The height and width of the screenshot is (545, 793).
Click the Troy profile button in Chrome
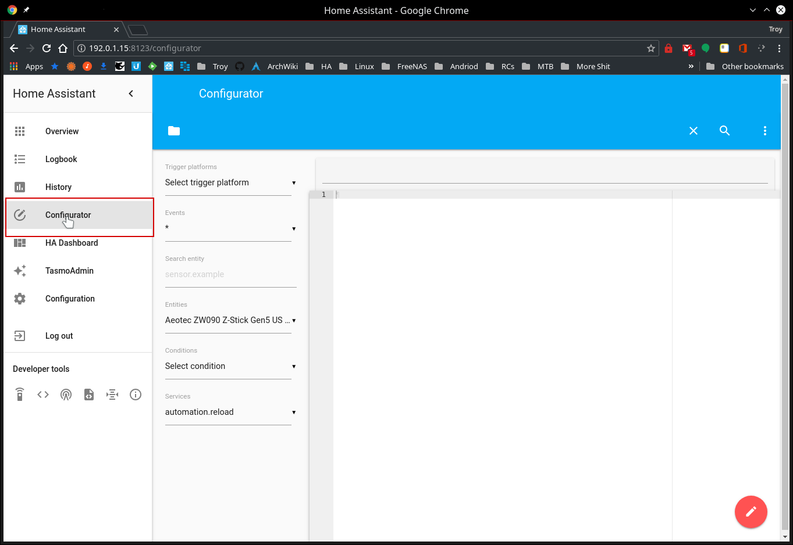pyautogui.click(x=776, y=29)
